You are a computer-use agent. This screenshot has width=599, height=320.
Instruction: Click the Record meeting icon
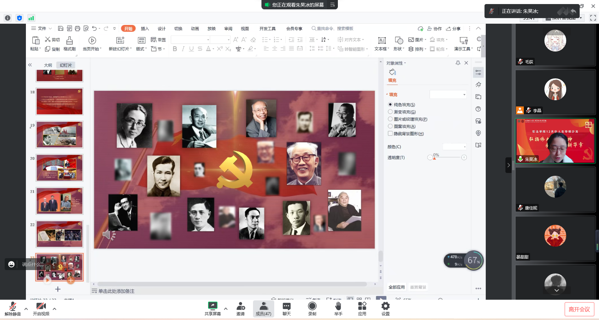point(312,306)
